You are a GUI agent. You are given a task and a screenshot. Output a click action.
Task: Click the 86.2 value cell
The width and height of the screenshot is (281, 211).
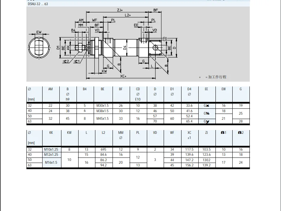click(x=103, y=160)
